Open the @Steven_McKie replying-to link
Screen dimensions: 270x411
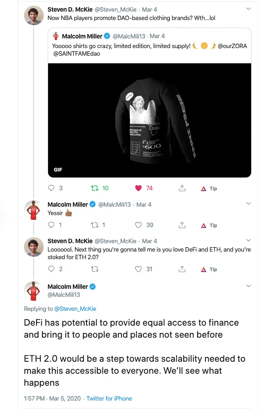[75, 309]
